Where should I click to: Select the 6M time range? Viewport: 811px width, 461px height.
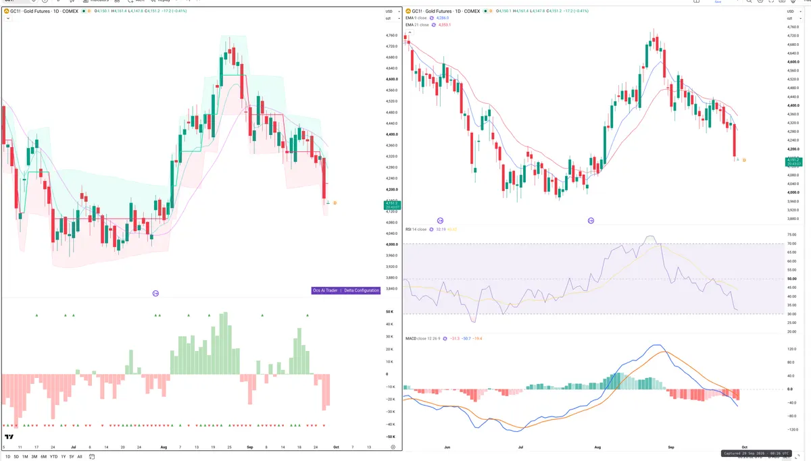(44, 457)
